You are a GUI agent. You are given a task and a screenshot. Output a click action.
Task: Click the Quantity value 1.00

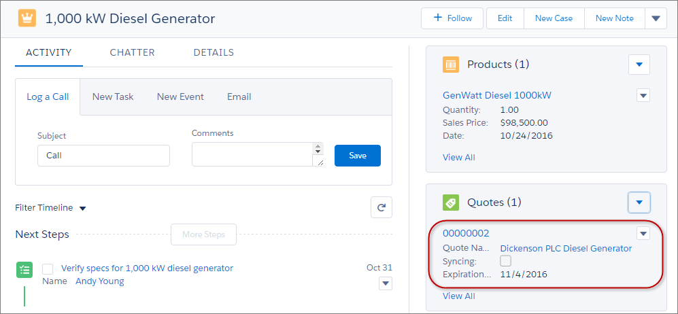coord(509,109)
